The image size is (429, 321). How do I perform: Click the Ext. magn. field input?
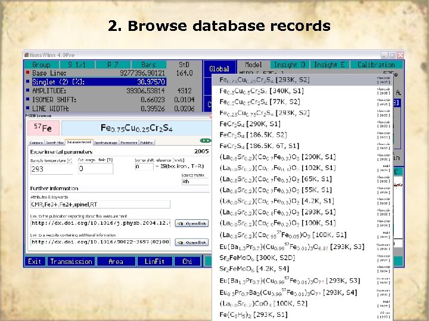95,168
